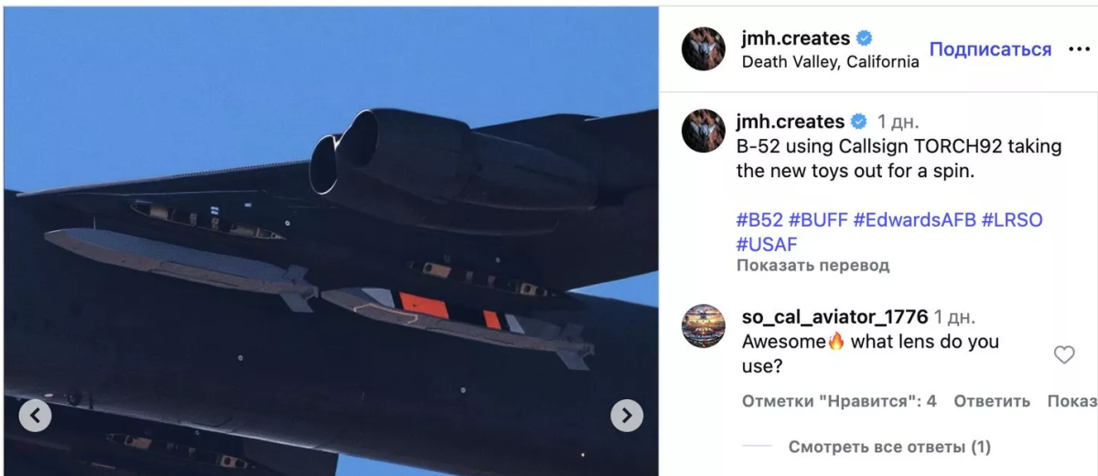Open the #B52 hashtag
The width and height of the screenshot is (1098, 476).
coord(759,220)
